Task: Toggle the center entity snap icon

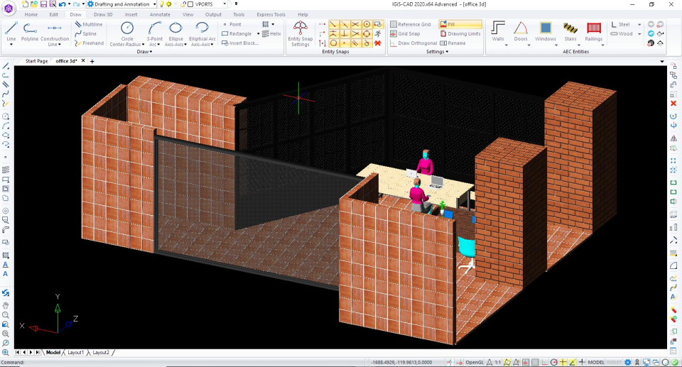Action: (x=367, y=24)
